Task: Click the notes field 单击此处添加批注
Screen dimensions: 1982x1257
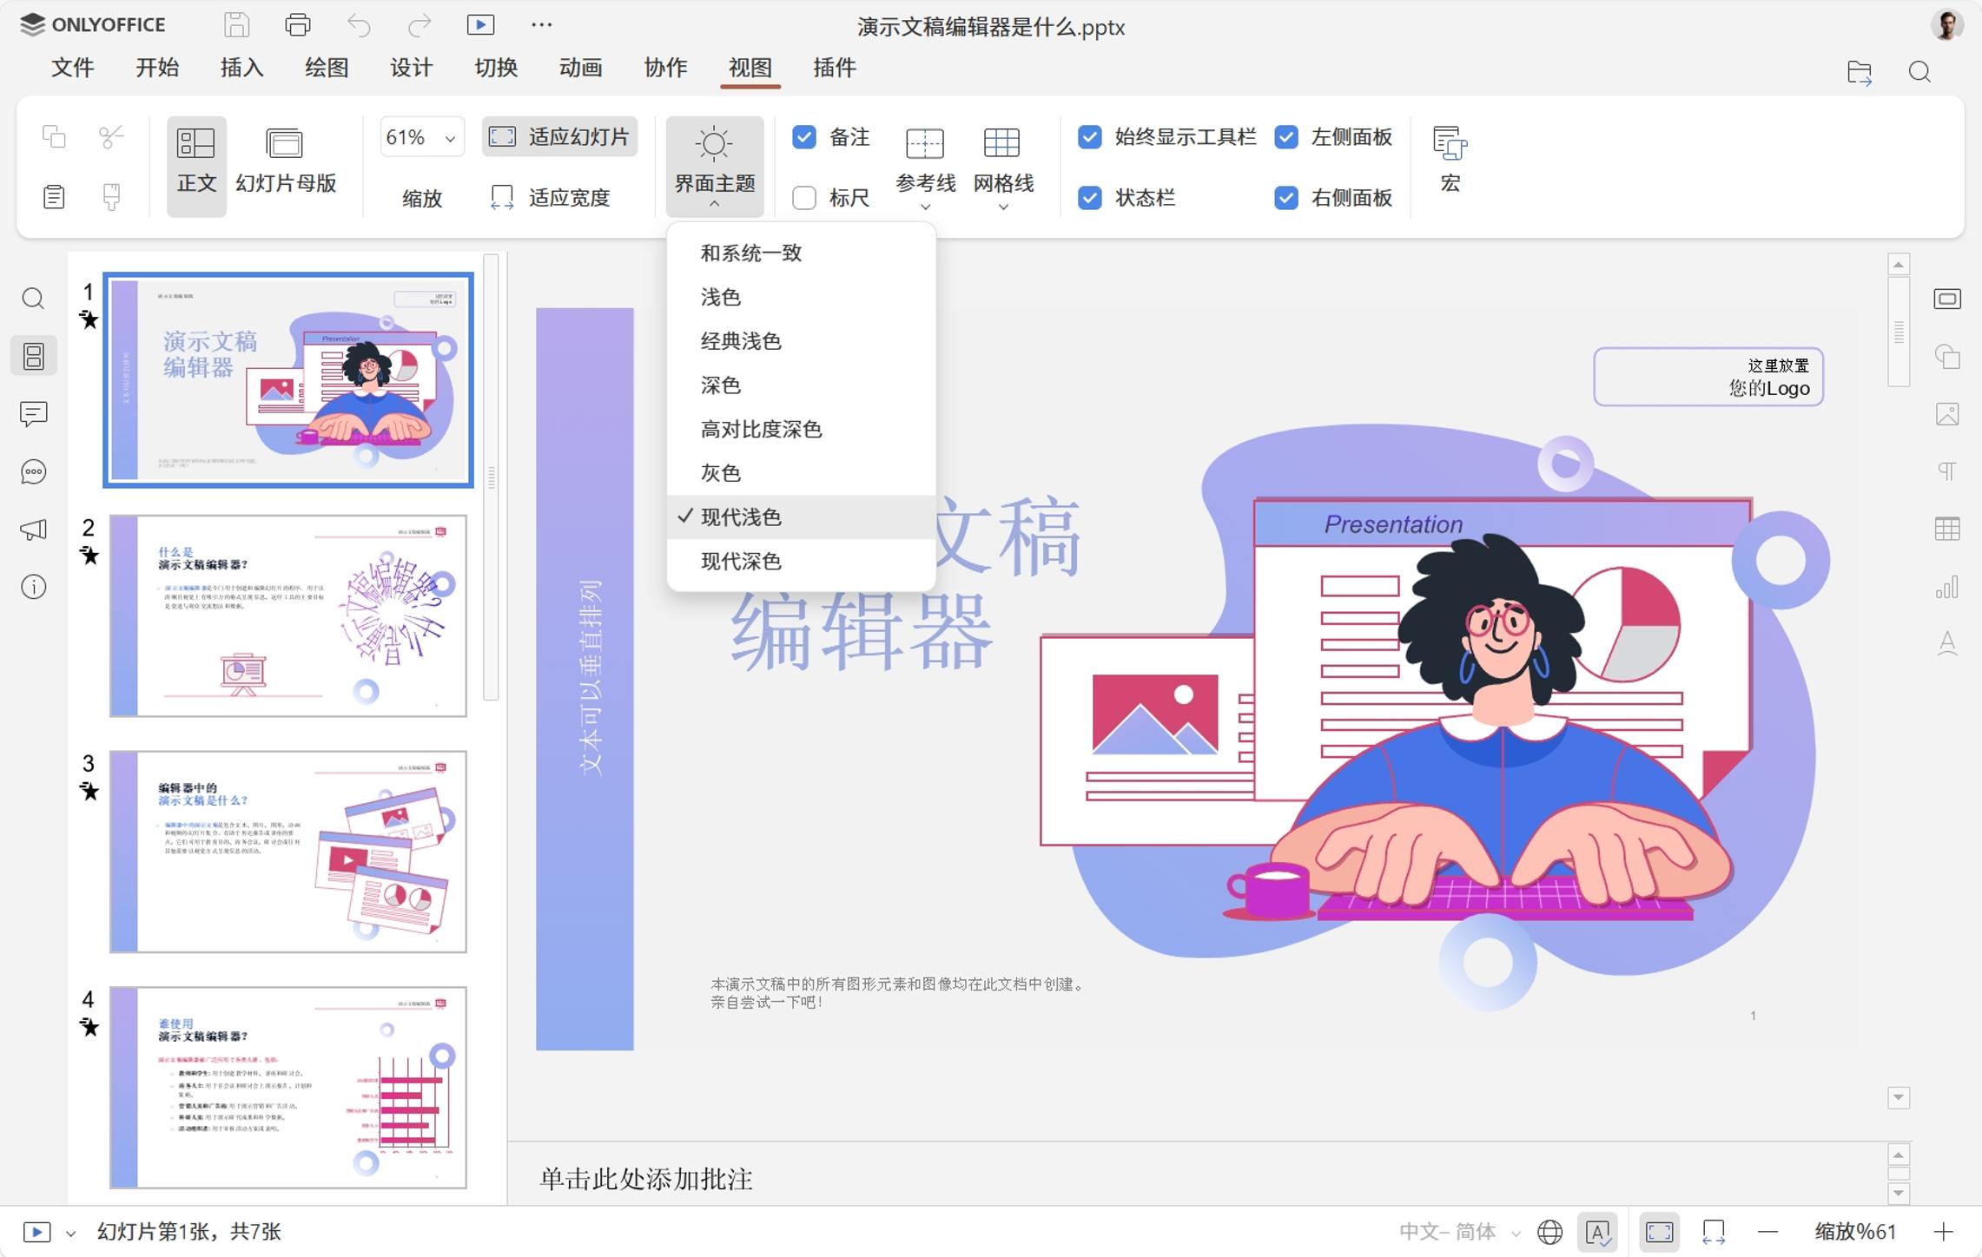Action: [x=646, y=1179]
